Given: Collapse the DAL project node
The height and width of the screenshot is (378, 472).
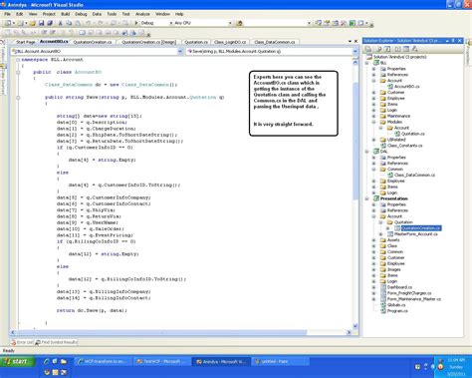Looking at the screenshot, I should pos(367,152).
